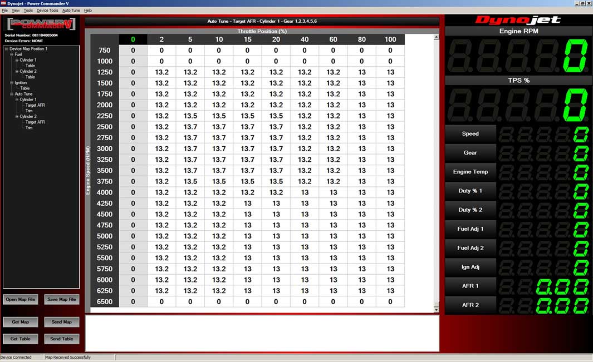593x362 pixels.
Task: Click the Get Table button
Action: click(x=21, y=339)
